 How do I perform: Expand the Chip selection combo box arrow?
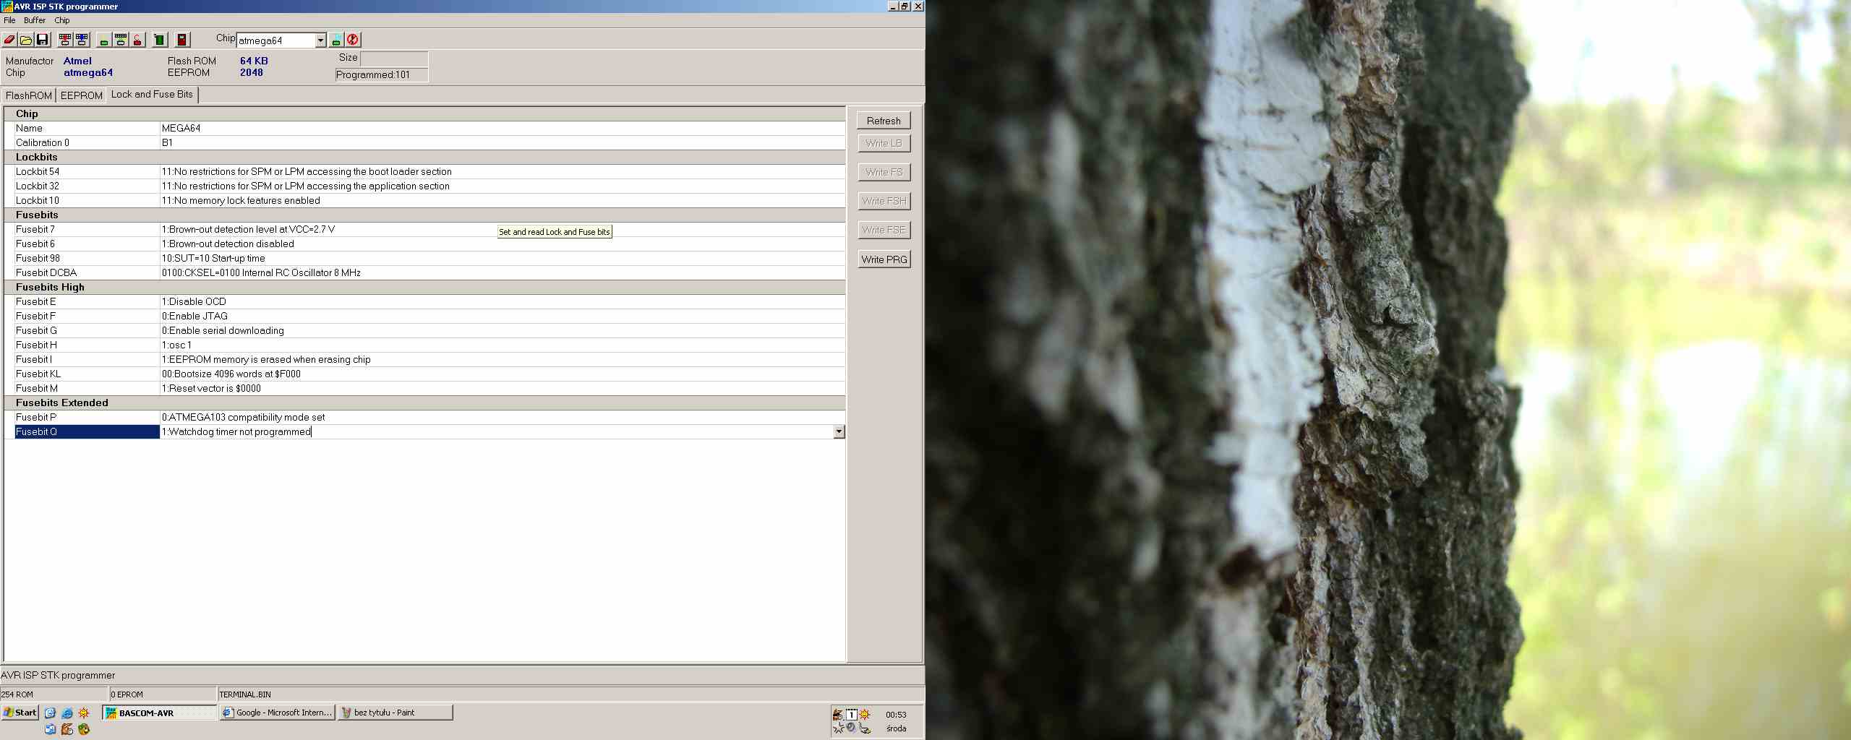point(320,40)
